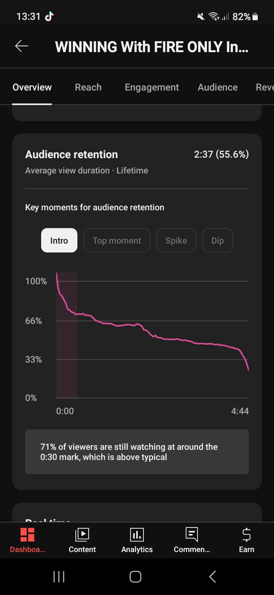Switch to the Audience tab
The height and width of the screenshot is (595, 274).
pos(217,87)
